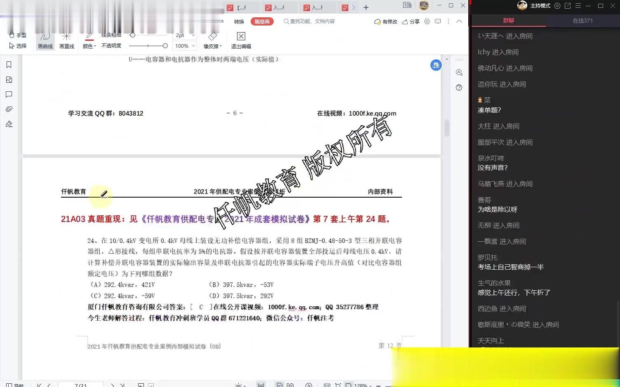Adjust the 线条粗细 line thickness slider

pos(148,35)
